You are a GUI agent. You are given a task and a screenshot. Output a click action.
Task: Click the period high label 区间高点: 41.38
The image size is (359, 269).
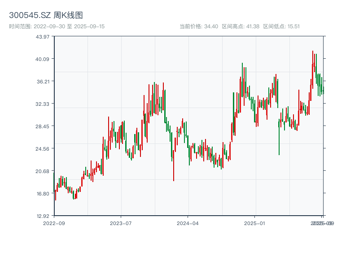pos(241,26)
